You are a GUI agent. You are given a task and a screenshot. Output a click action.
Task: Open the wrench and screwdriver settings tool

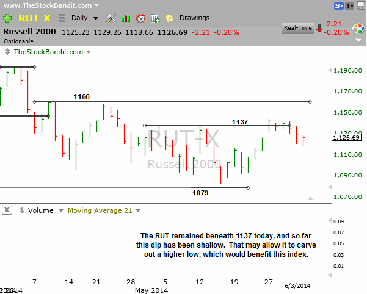pos(111,18)
